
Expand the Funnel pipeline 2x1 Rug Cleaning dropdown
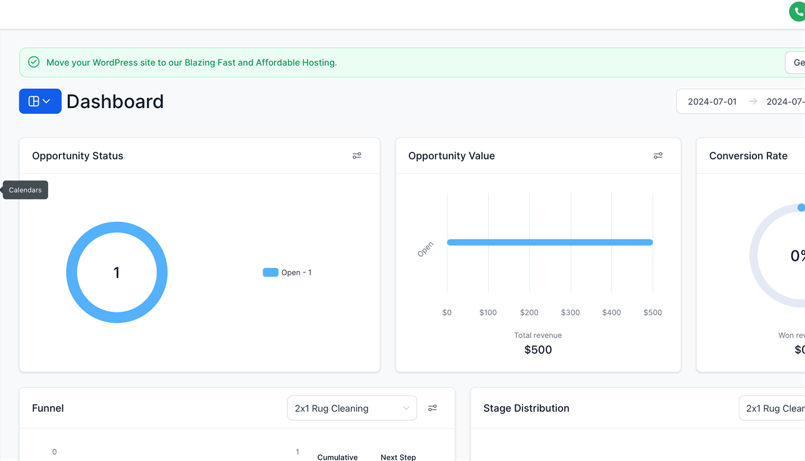[352, 408]
